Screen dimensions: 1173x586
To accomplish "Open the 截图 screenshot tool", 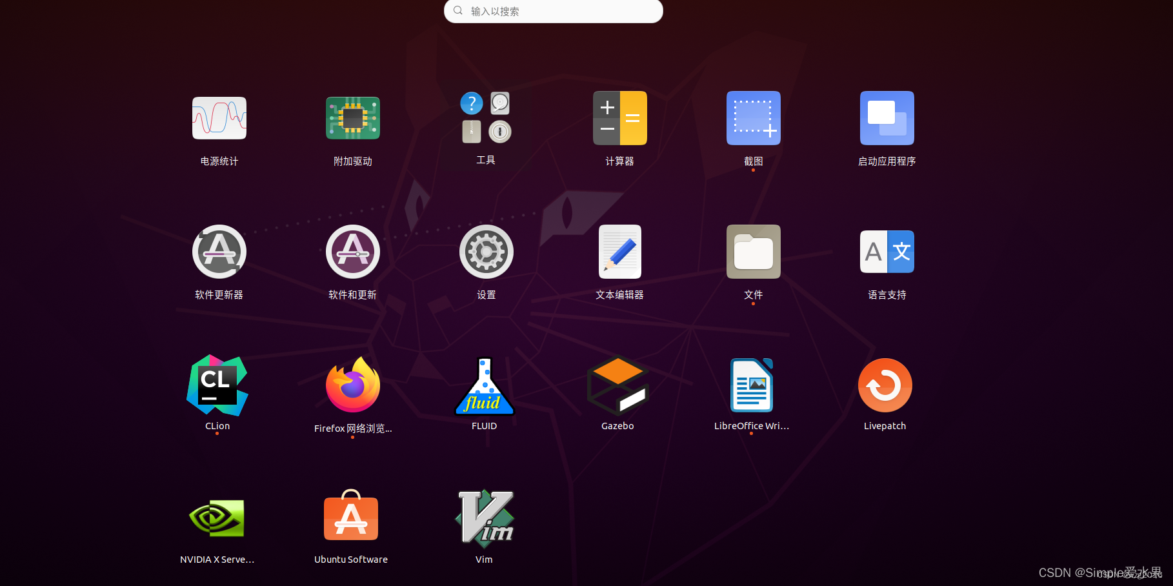I will tap(753, 118).
